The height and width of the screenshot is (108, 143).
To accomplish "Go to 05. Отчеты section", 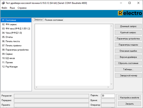I will point(16,37).
